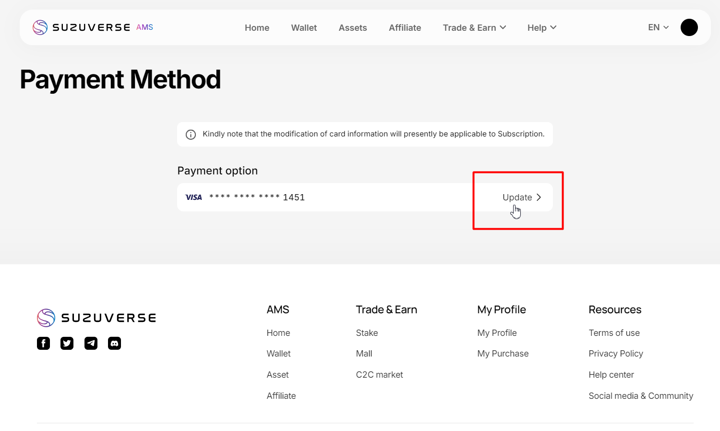The image size is (720, 431).
Task: Visit C2C market footer link
Action: click(x=379, y=375)
